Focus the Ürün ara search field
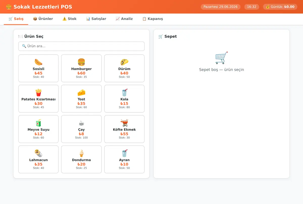The width and height of the screenshot is (303, 204). click(x=81, y=46)
